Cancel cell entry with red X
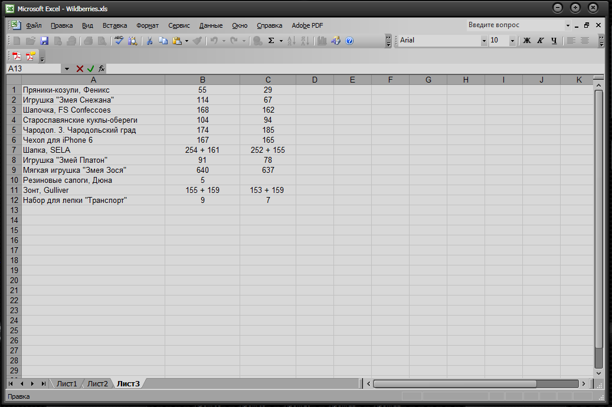The width and height of the screenshot is (612, 407). coord(80,68)
